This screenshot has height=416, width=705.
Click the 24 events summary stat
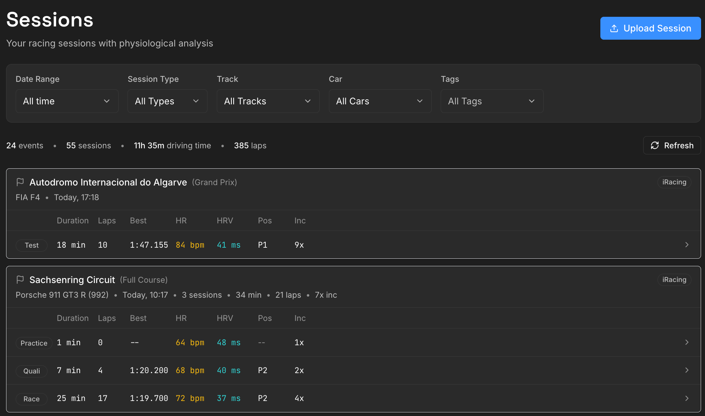point(25,145)
